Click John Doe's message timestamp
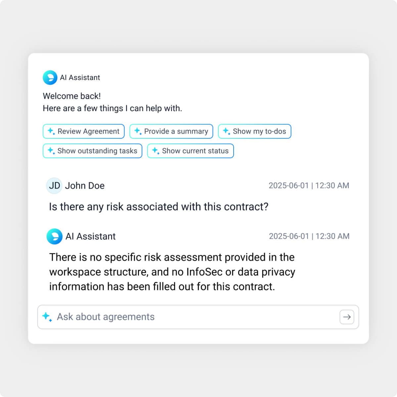 (309, 186)
